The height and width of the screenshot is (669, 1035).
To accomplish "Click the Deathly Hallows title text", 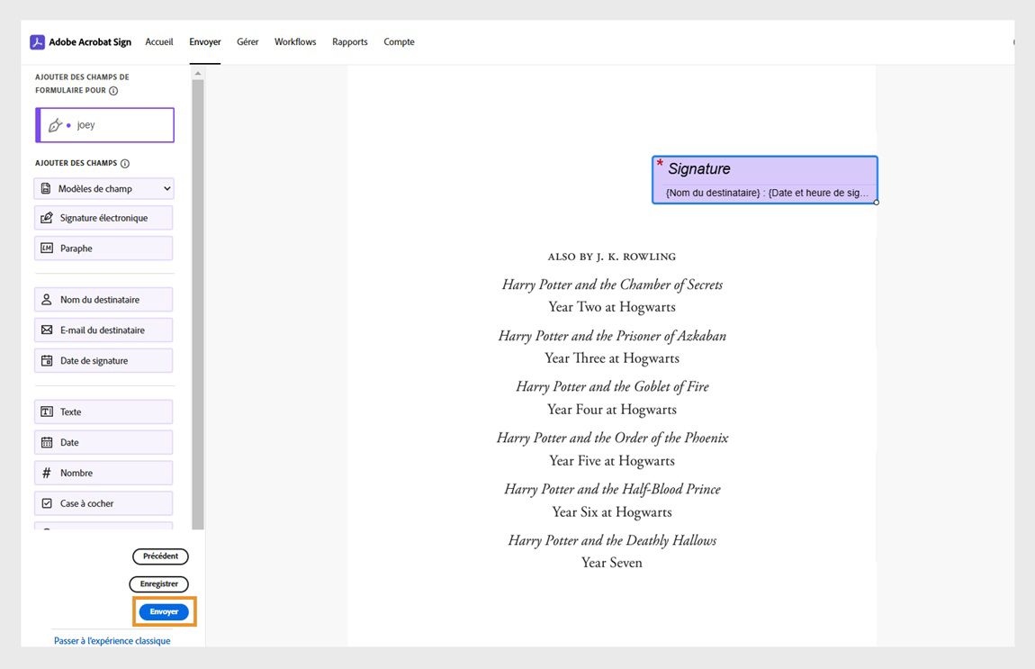I will tap(612, 541).
